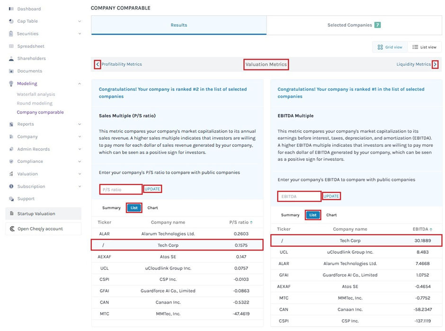Expand the Cap Table menu
445x331 pixels.
coord(80,21)
